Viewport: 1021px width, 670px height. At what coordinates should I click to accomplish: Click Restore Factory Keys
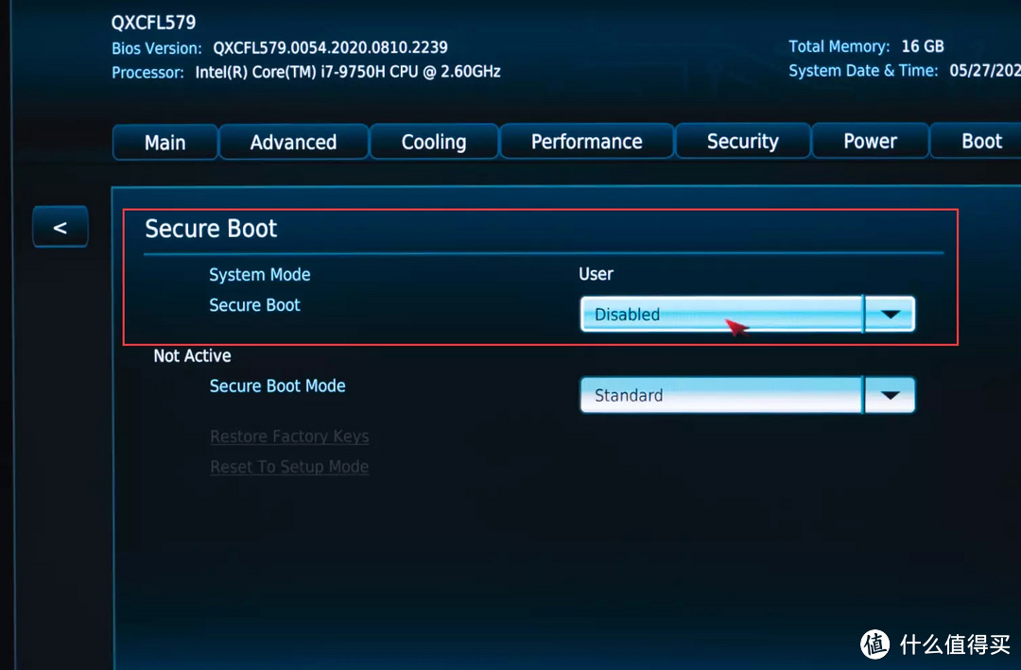(289, 436)
